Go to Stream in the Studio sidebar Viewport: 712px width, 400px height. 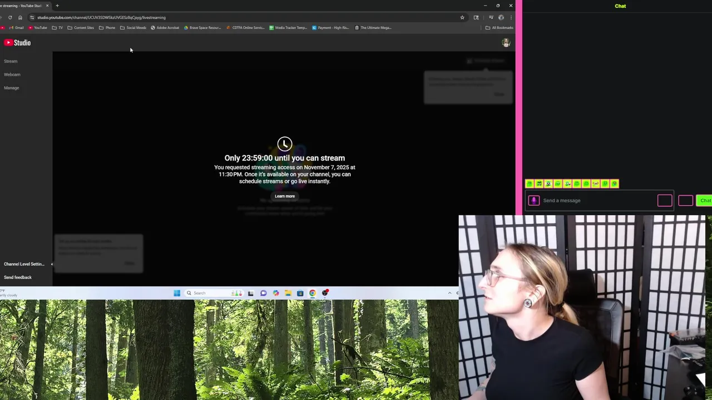(x=11, y=61)
